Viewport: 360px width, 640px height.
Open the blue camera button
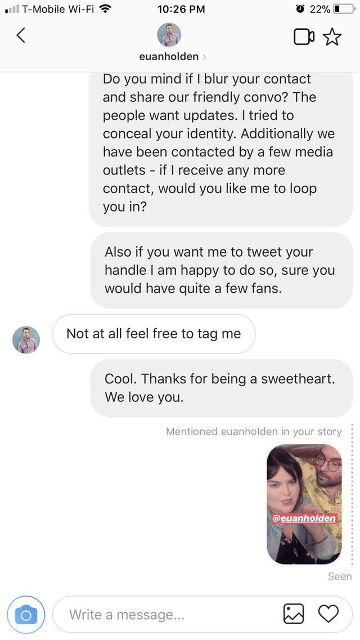pos(25,614)
